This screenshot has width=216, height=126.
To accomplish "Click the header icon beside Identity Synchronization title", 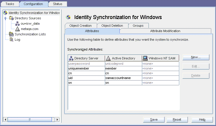I will tap(68, 17).
